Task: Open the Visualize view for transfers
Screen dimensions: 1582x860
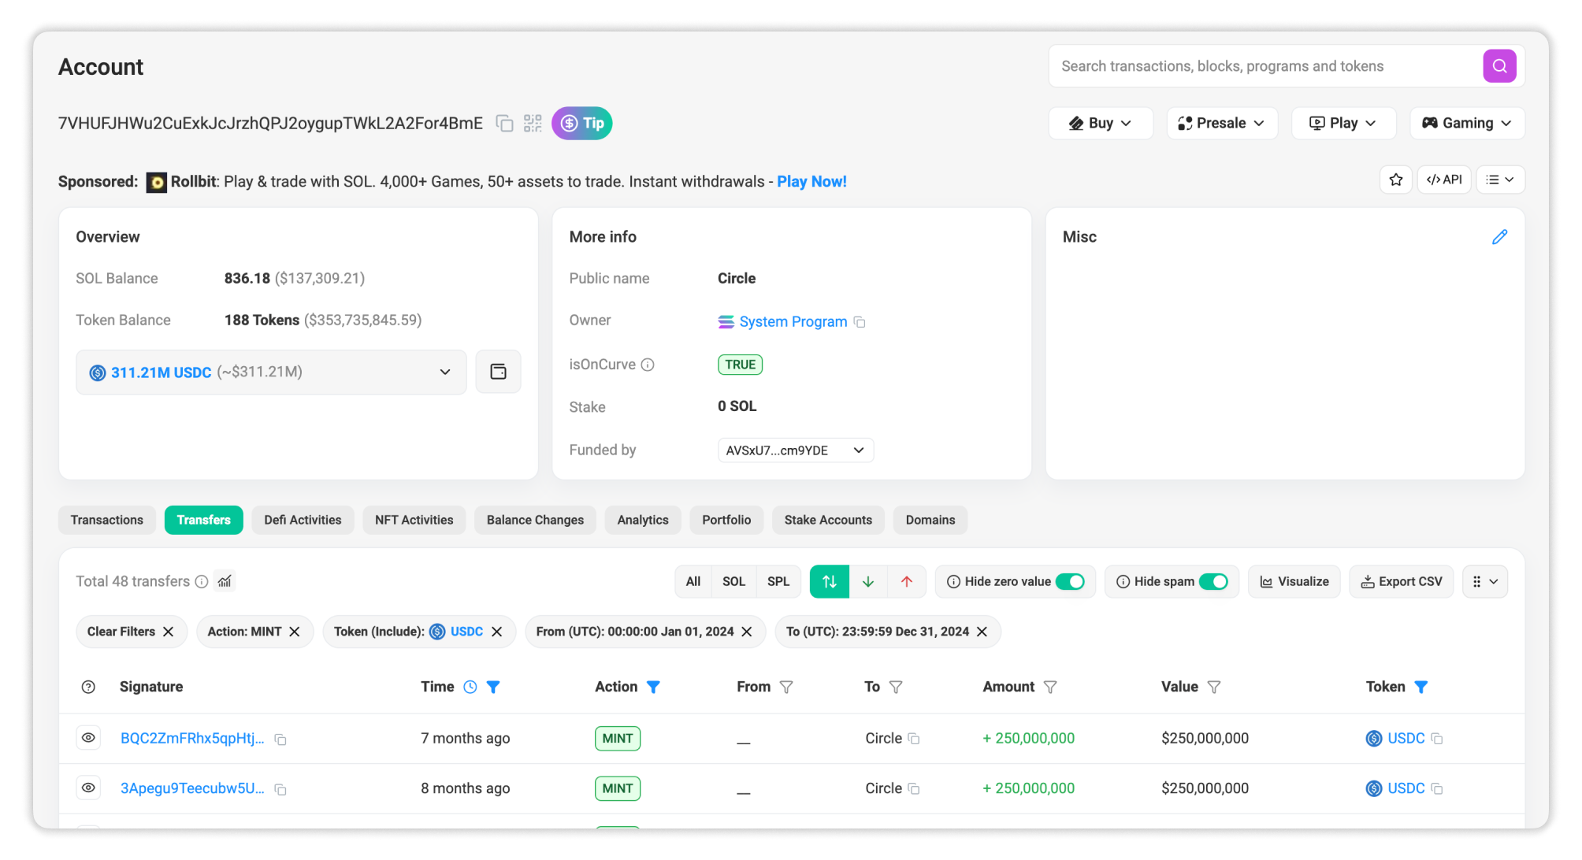Action: tap(1294, 581)
